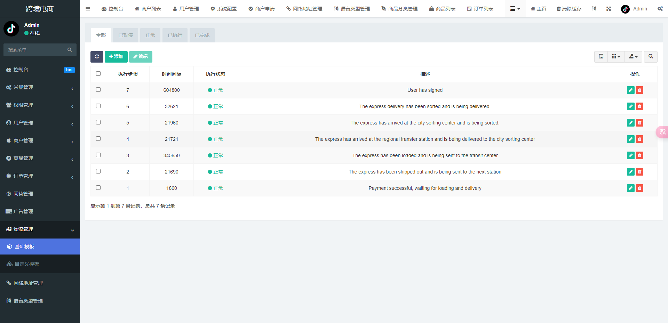
Task: Click 清除缓存 in the top bar
Action: [569, 9]
